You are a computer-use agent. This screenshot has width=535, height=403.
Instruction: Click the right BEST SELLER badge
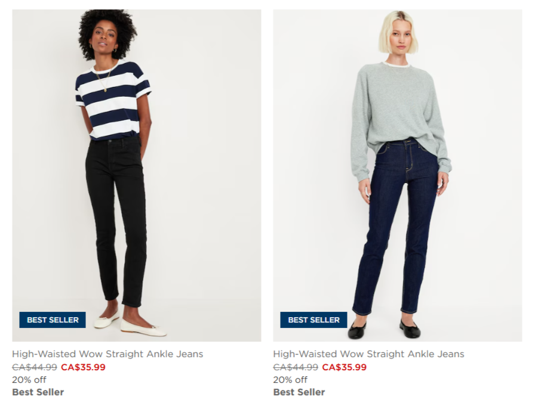tap(313, 320)
